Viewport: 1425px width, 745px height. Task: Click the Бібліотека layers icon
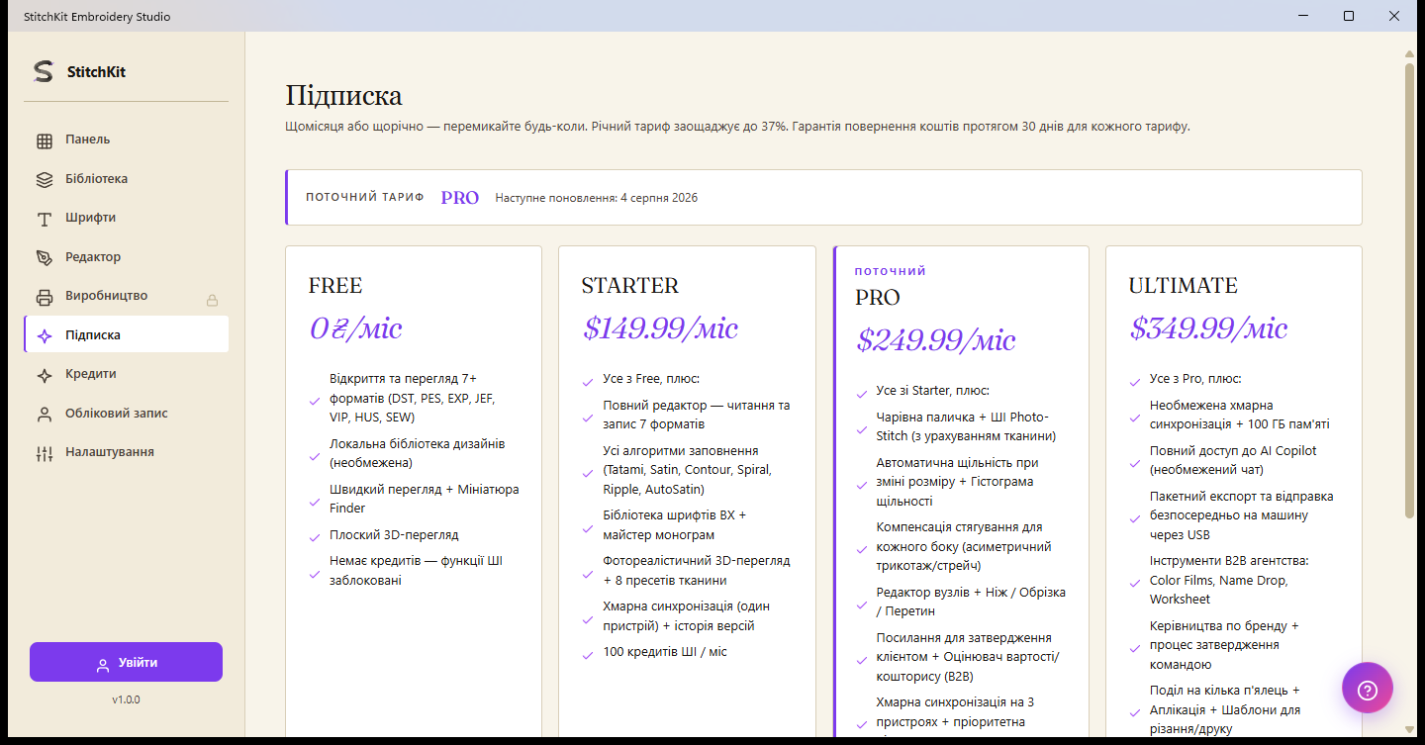click(45, 180)
